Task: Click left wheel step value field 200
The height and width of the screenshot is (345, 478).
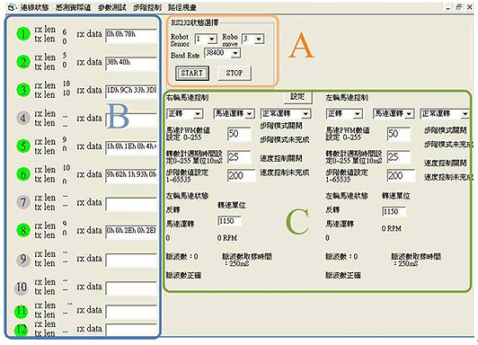Action: 401,175
